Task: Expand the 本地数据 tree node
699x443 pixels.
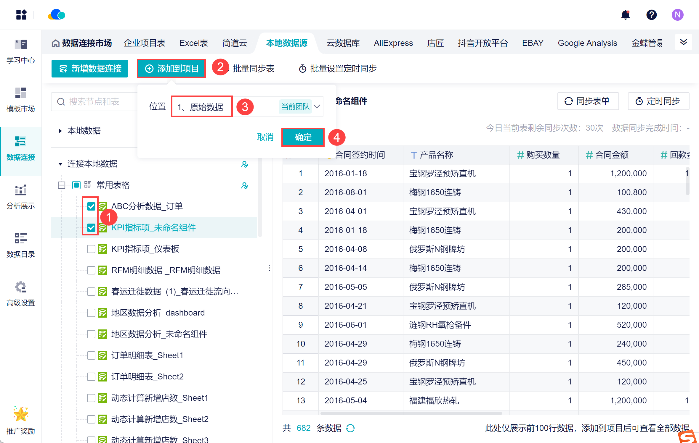Action: coord(60,131)
